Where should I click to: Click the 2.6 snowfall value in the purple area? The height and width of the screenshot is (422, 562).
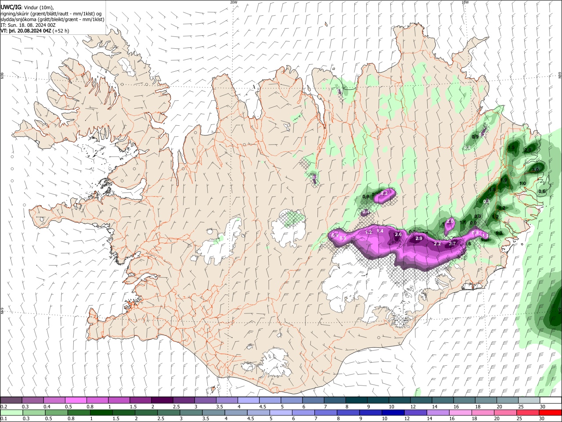point(398,235)
